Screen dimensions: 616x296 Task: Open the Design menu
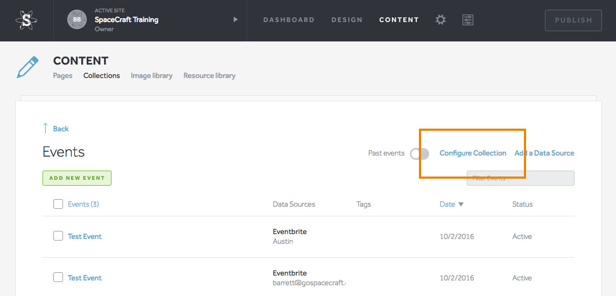click(347, 20)
